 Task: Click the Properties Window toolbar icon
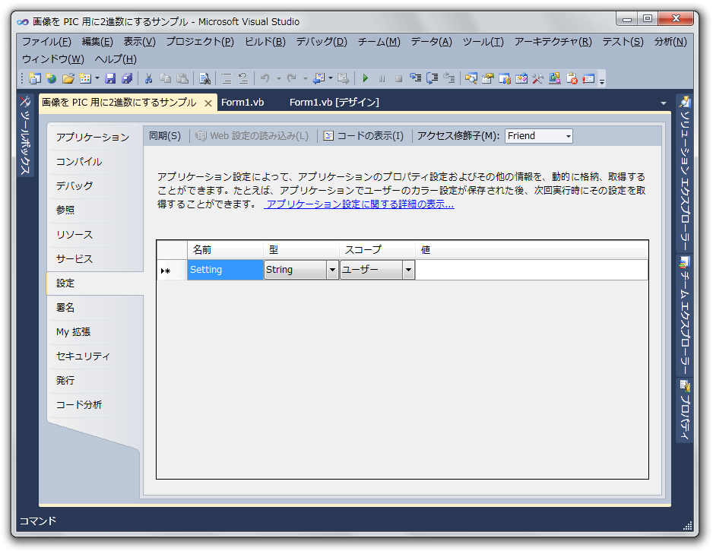(x=487, y=78)
